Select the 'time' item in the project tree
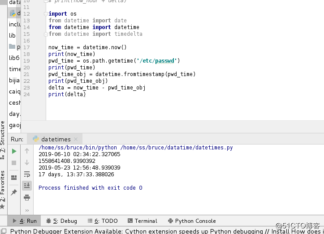Viewport: 324px width, 234px height. 15,69
